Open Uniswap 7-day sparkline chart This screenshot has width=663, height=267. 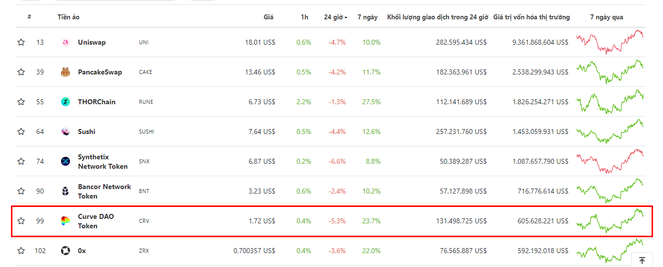coord(610,42)
